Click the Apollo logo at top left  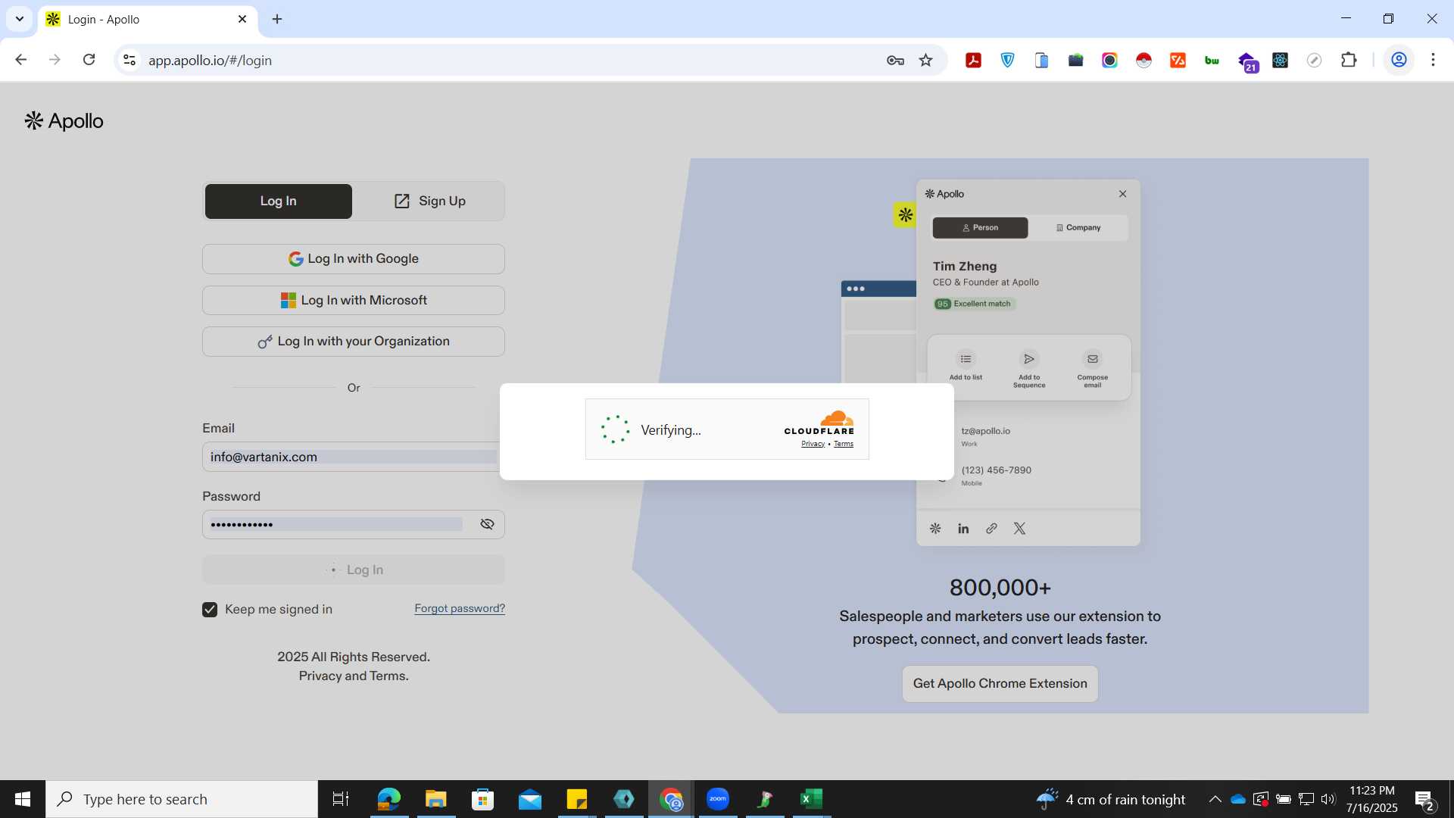click(64, 121)
